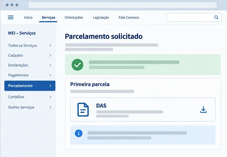Open Outros Serviços in the sidebar
Screen dimensions: 227x157
[30, 107]
